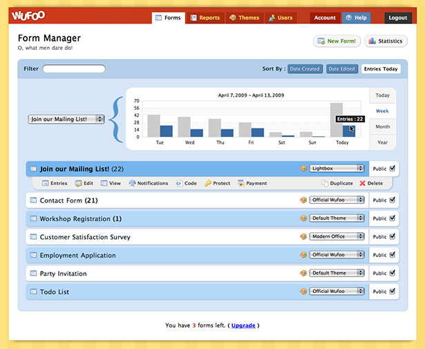Click the Filter text field
This screenshot has height=349, width=425.
[x=74, y=69]
